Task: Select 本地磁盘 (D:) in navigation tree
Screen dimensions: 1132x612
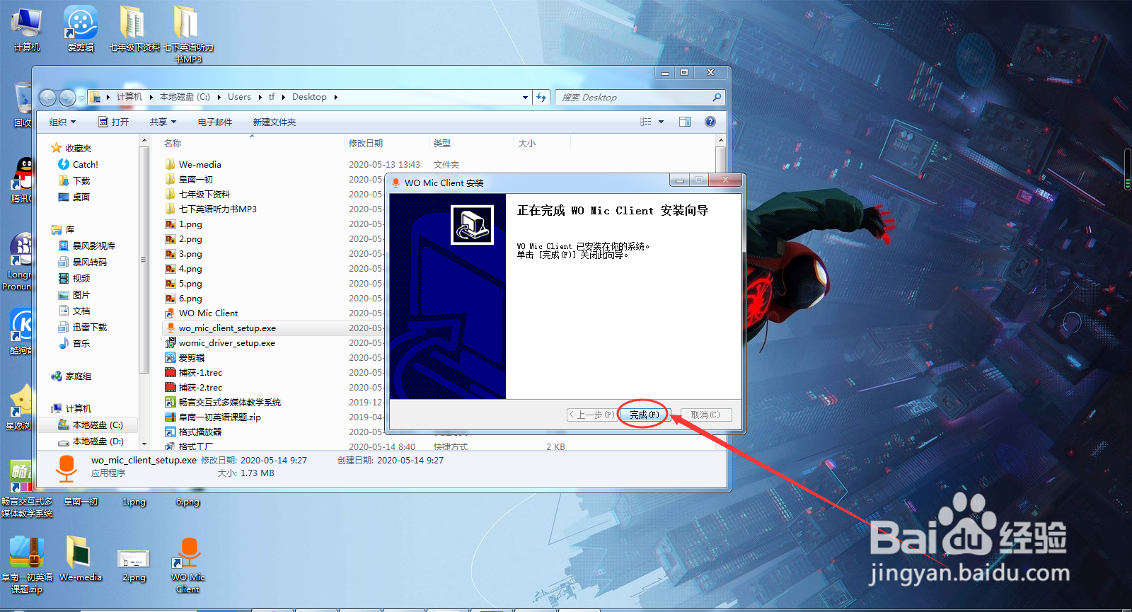Action: click(91, 441)
